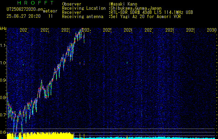Click the 2023 time marker

click(66, 30)
